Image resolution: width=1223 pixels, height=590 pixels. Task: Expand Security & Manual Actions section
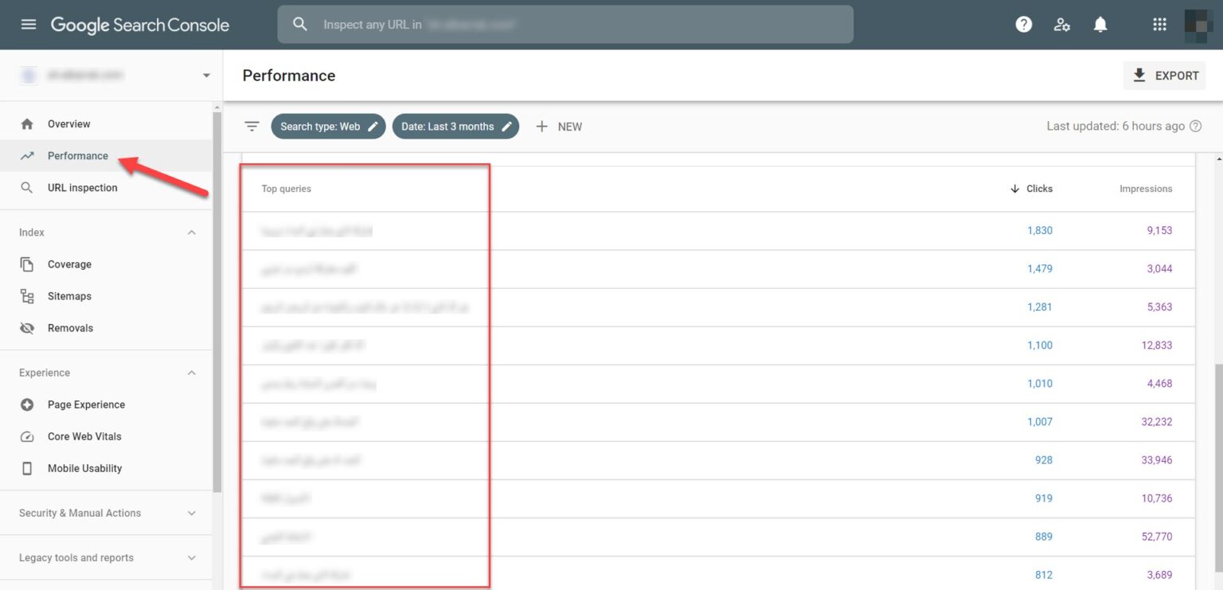click(x=191, y=514)
